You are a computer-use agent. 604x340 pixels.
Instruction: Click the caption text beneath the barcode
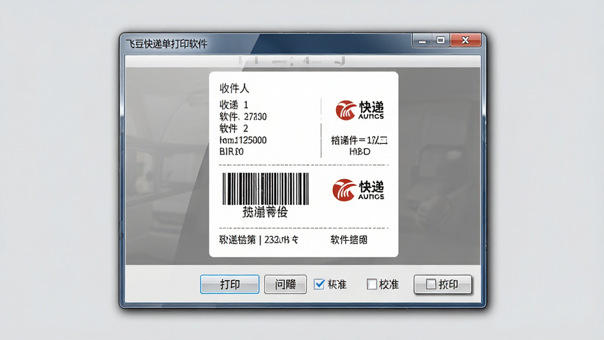pos(265,212)
